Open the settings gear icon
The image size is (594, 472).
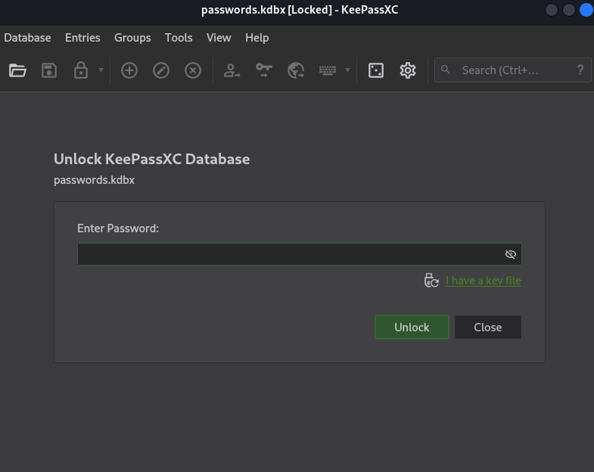408,70
